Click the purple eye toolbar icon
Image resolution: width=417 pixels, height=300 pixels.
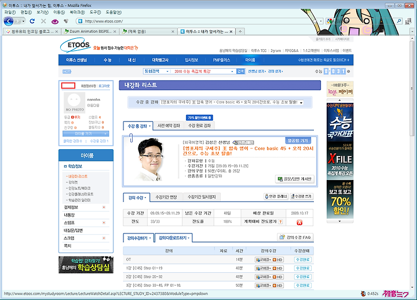(55, 21)
